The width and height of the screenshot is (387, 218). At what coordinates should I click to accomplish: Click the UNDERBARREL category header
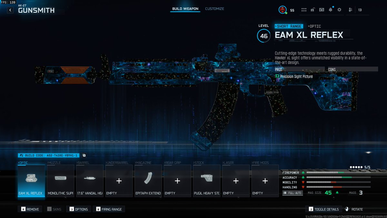pos(117,163)
